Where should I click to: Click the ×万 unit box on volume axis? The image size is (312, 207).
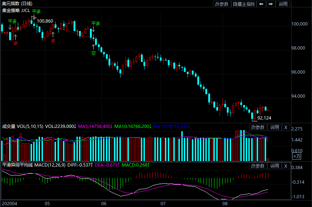pos(297,156)
